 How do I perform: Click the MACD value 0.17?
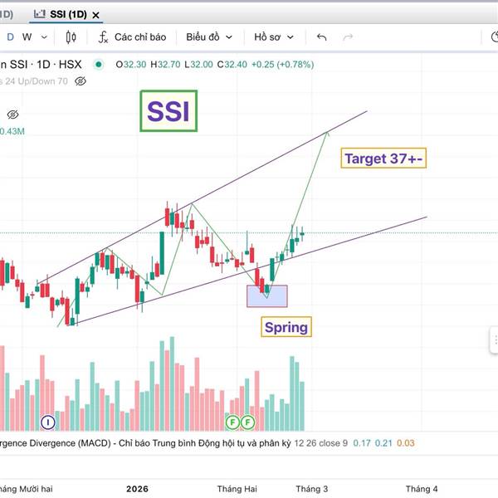click(362, 442)
